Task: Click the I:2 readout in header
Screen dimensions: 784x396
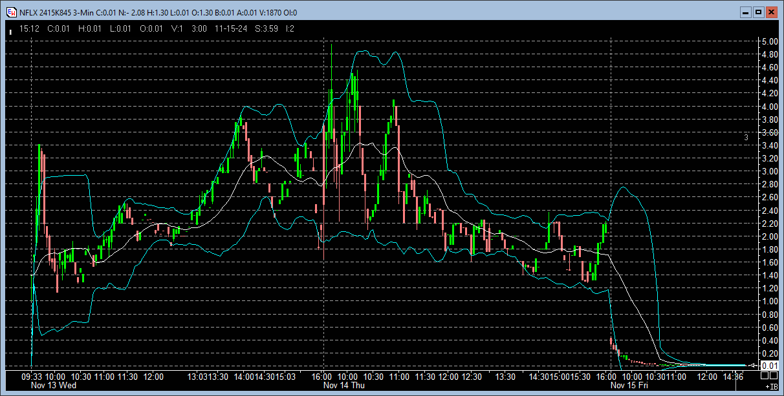Action: [290, 28]
